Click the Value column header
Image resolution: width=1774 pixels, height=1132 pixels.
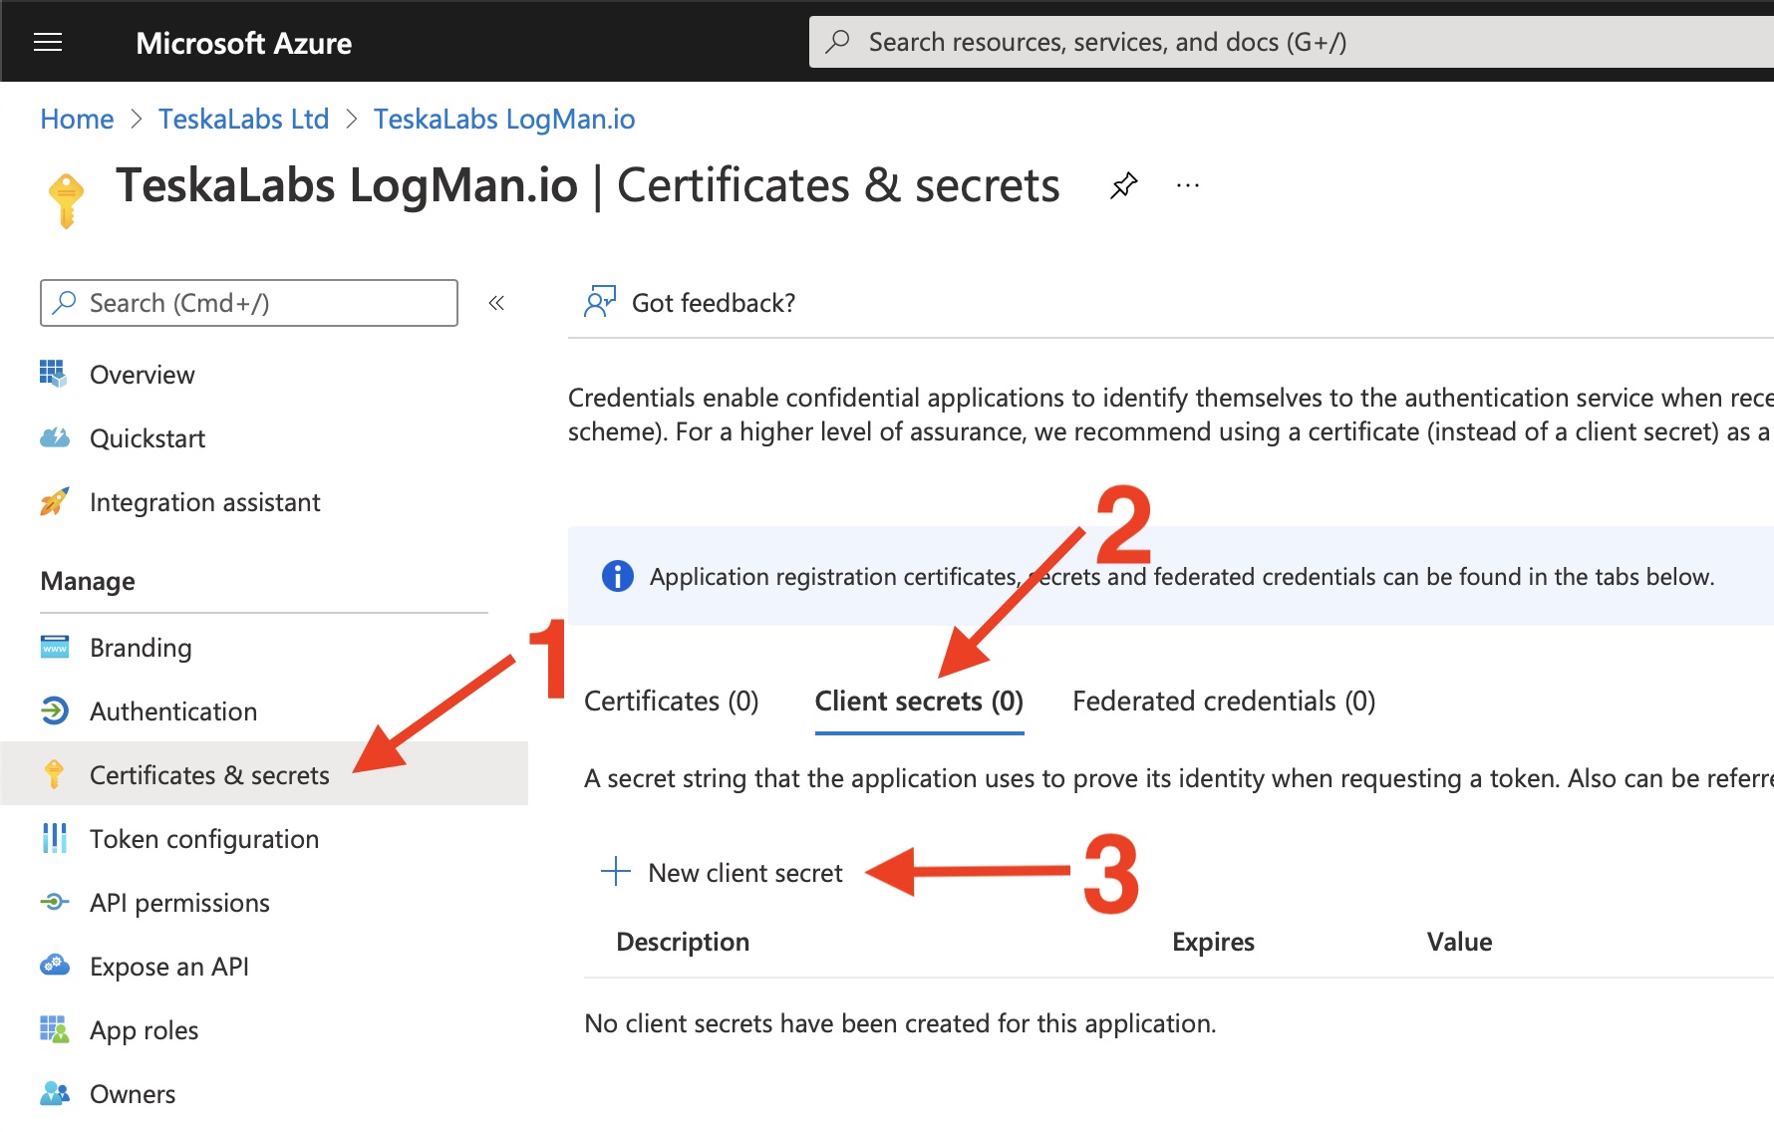(x=1459, y=942)
